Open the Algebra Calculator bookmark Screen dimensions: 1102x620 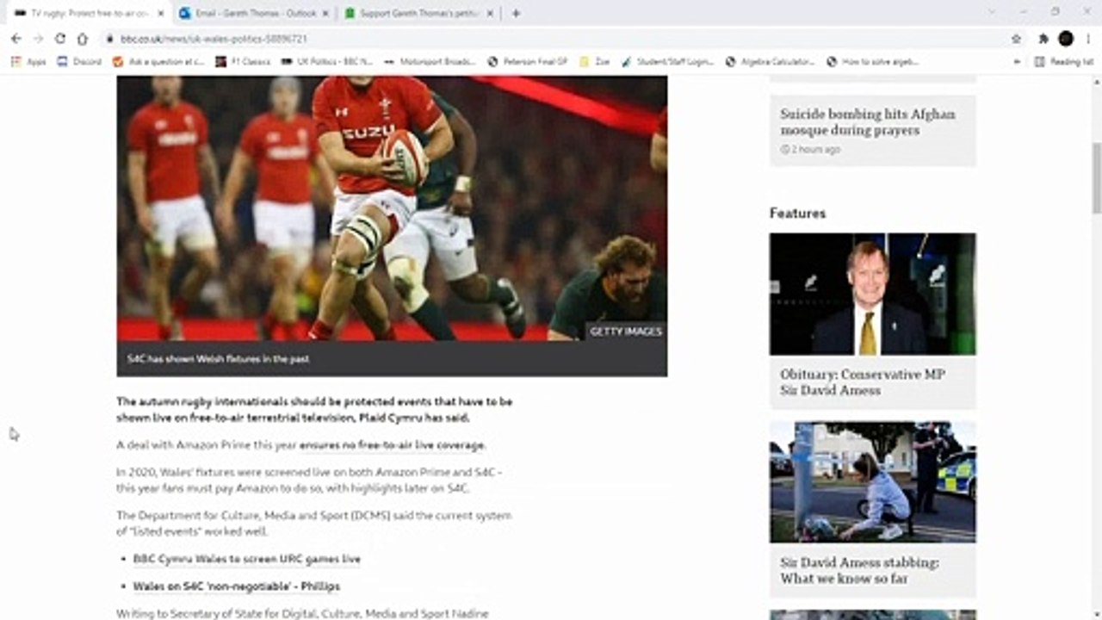tap(771, 62)
